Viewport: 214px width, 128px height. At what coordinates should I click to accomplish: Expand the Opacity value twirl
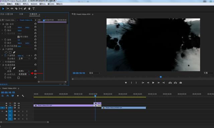point(2,56)
